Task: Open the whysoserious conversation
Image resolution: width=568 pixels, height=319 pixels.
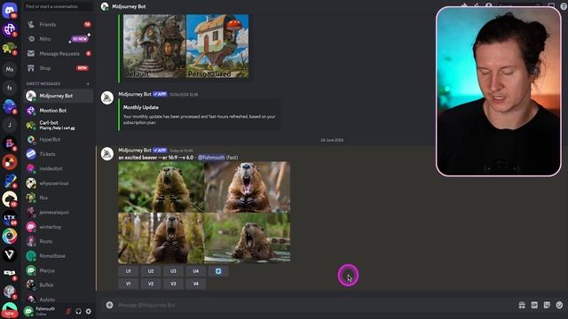Action: (59, 183)
